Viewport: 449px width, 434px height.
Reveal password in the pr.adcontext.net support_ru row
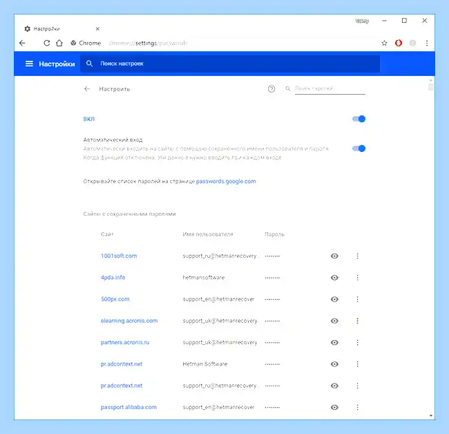[x=334, y=386]
